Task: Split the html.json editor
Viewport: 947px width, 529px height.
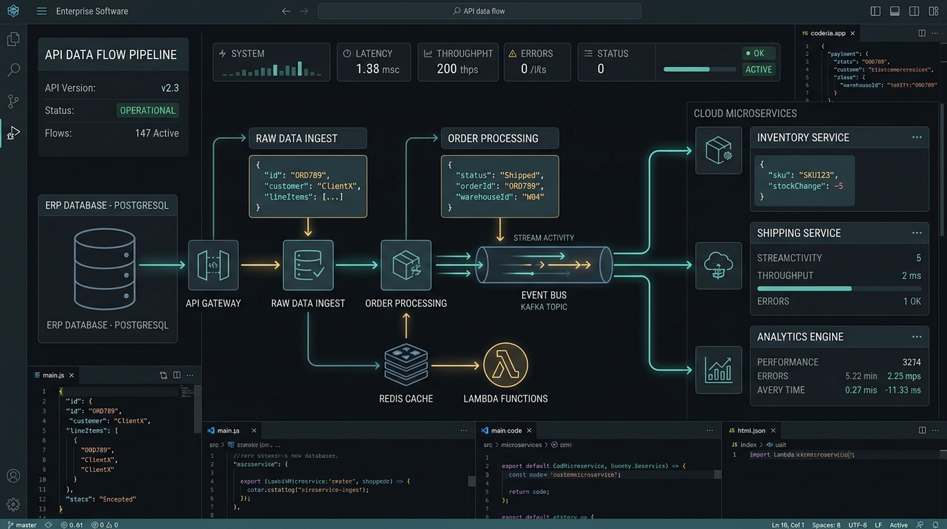Action: [922, 431]
